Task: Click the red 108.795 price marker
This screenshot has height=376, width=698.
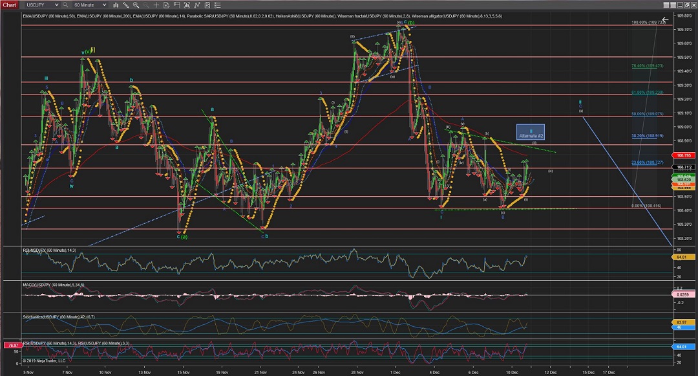Action: (684, 155)
